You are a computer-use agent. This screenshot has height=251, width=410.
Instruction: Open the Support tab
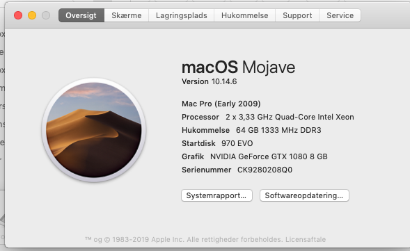[x=297, y=15]
